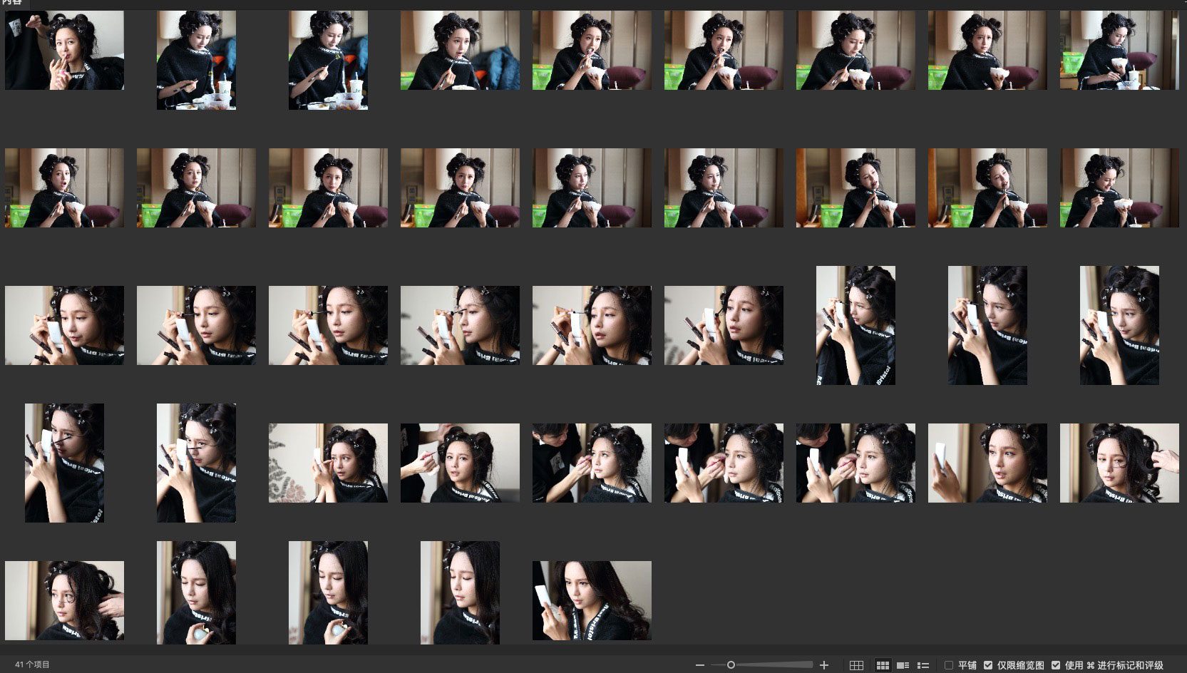Select last thumbnail with long-haired woman holding phone

592,600
